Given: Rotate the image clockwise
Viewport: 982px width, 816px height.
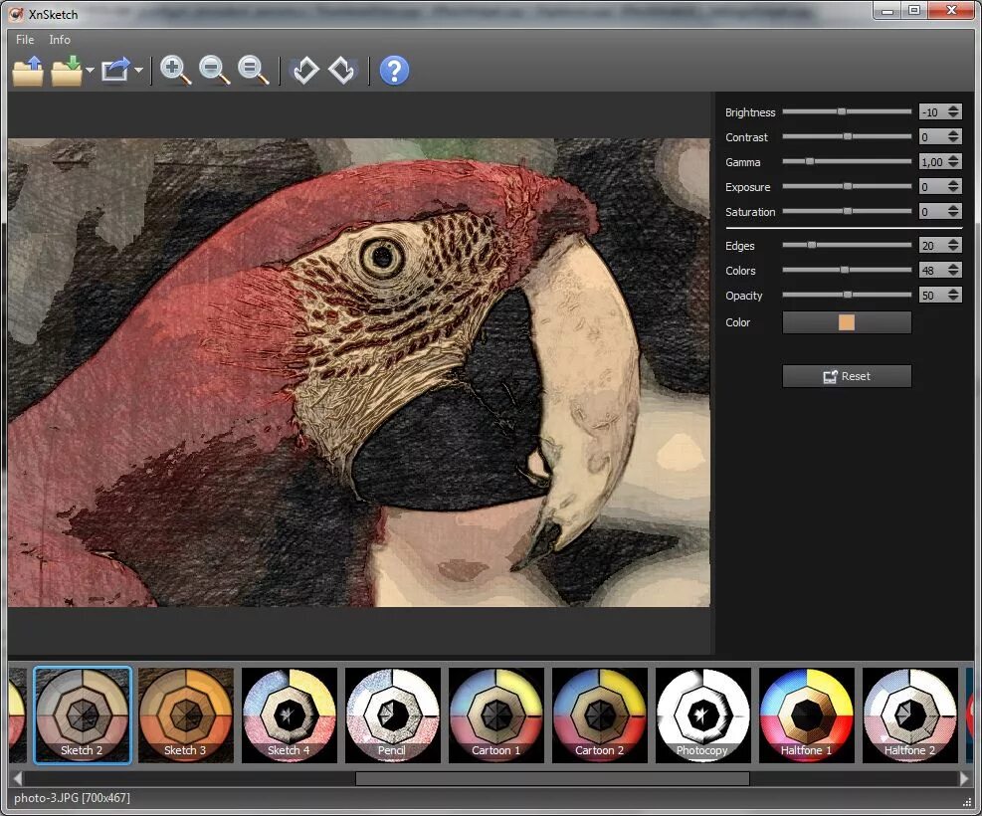Looking at the screenshot, I should (x=341, y=70).
